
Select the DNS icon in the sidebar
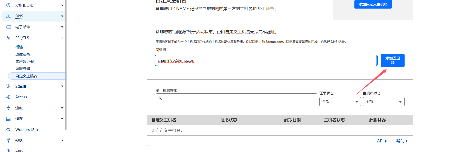pyautogui.click(x=8, y=16)
